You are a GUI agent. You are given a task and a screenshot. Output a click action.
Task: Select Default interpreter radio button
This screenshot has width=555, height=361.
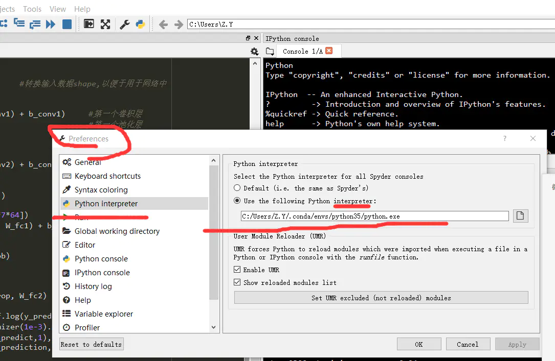point(237,188)
